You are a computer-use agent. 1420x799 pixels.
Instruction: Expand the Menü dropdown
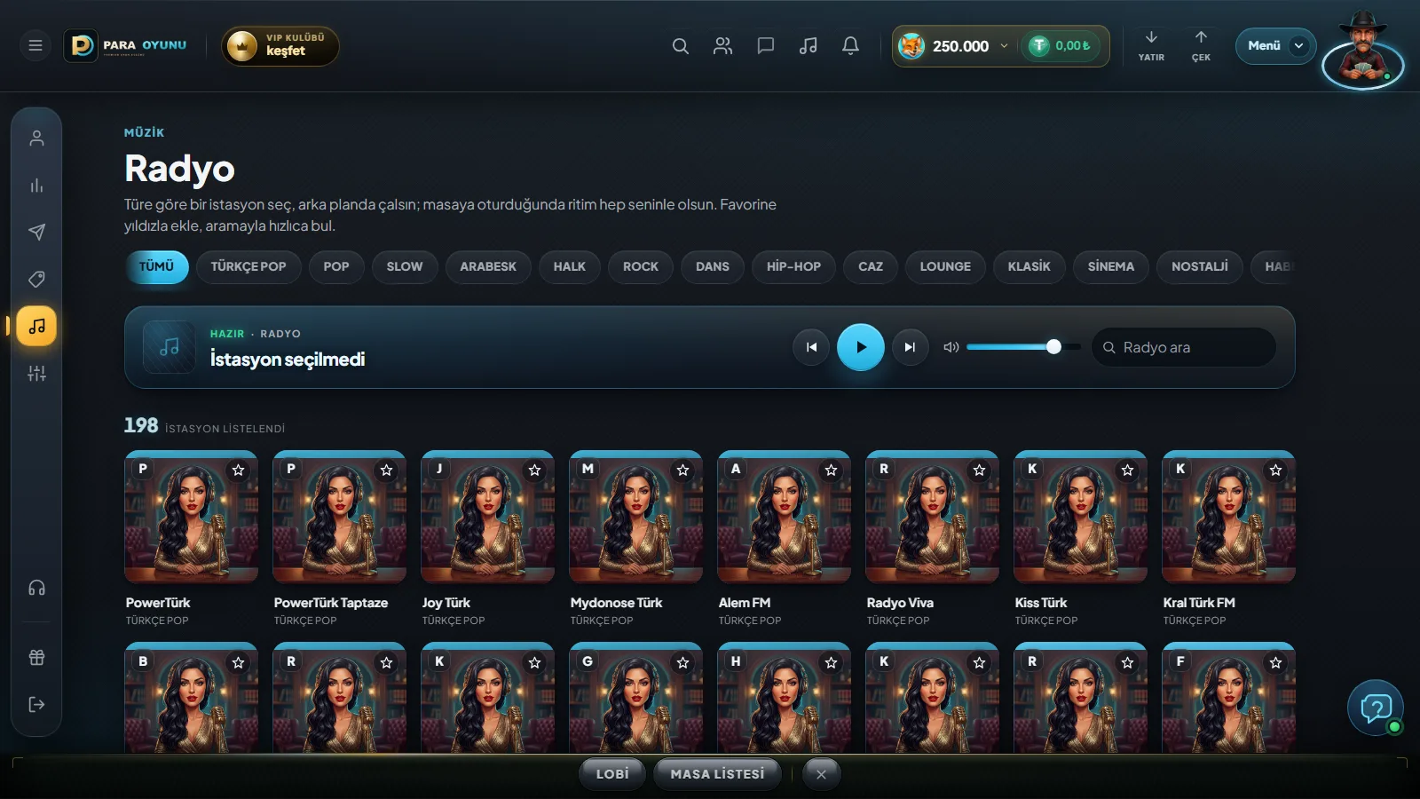pos(1275,45)
